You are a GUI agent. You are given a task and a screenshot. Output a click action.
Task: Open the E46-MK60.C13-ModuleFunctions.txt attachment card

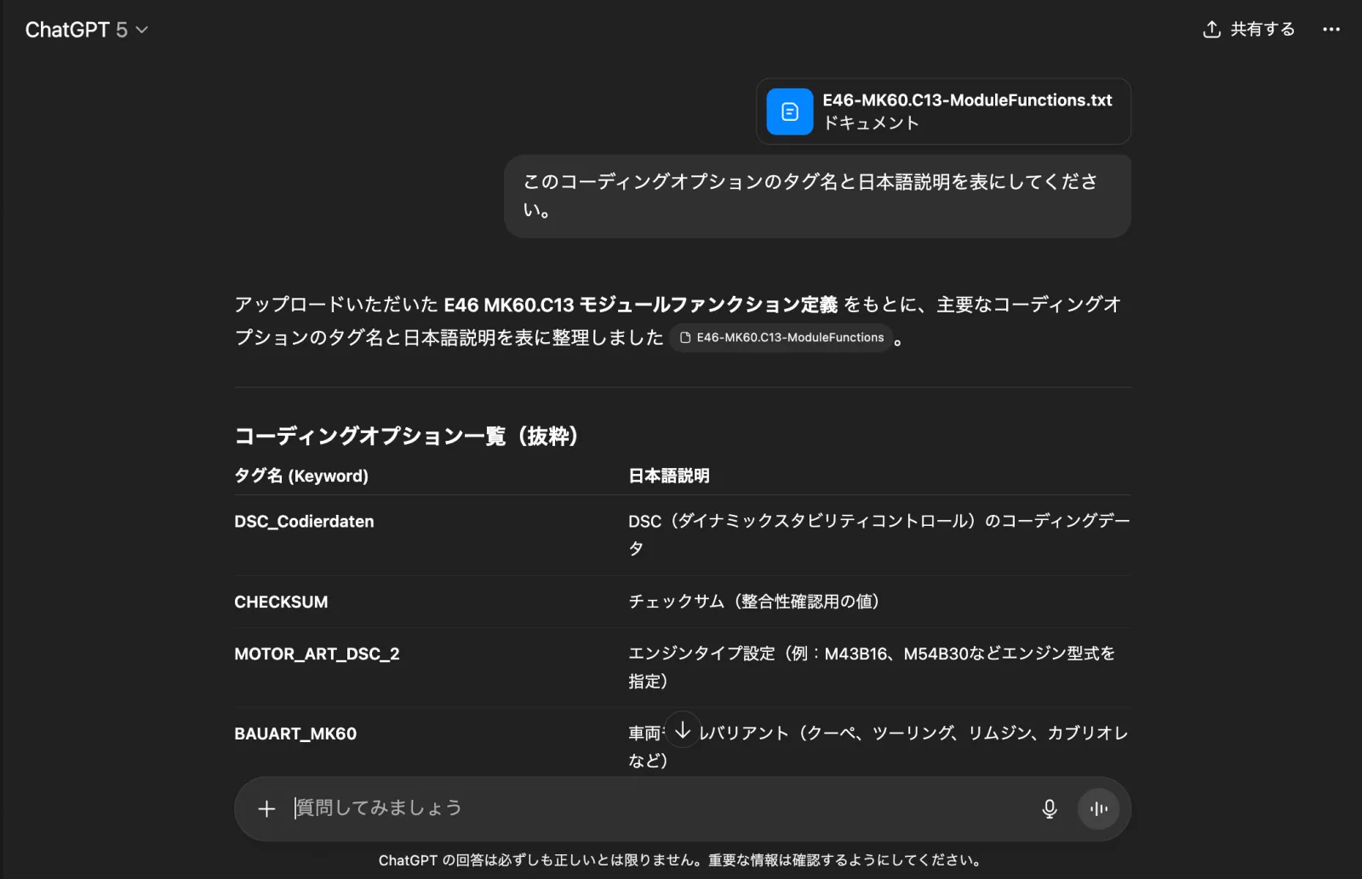943,111
